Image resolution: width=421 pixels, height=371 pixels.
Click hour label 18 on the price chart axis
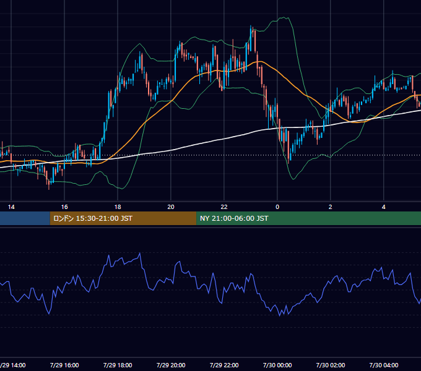118,207
